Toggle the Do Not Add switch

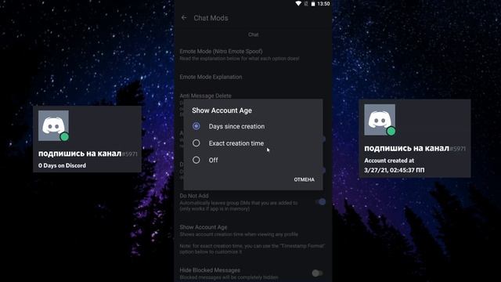[320, 202]
